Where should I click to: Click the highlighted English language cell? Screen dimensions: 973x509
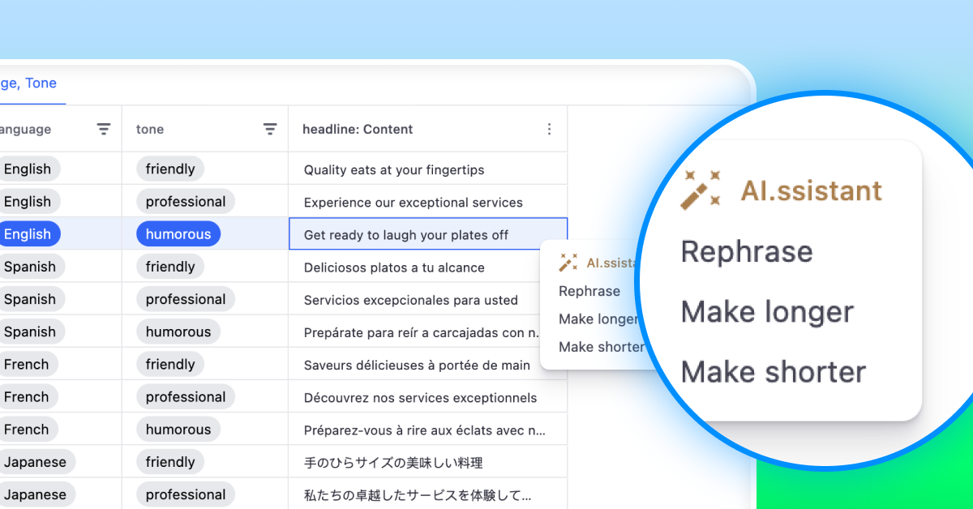point(30,233)
